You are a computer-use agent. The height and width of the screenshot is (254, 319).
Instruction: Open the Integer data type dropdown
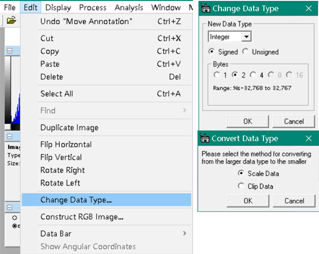pyautogui.click(x=246, y=37)
